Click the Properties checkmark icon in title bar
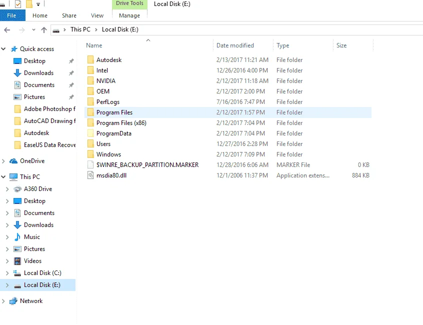The image size is (423, 325). pyautogui.click(x=18, y=4)
